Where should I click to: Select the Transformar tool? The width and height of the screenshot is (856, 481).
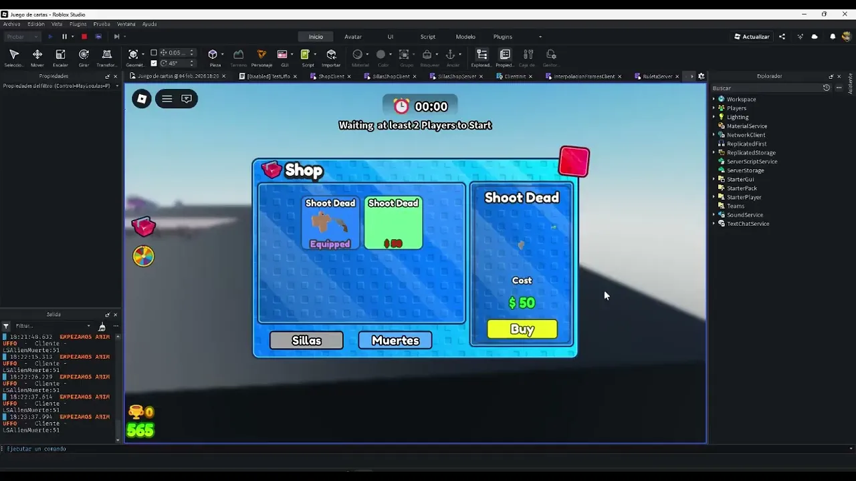point(106,57)
